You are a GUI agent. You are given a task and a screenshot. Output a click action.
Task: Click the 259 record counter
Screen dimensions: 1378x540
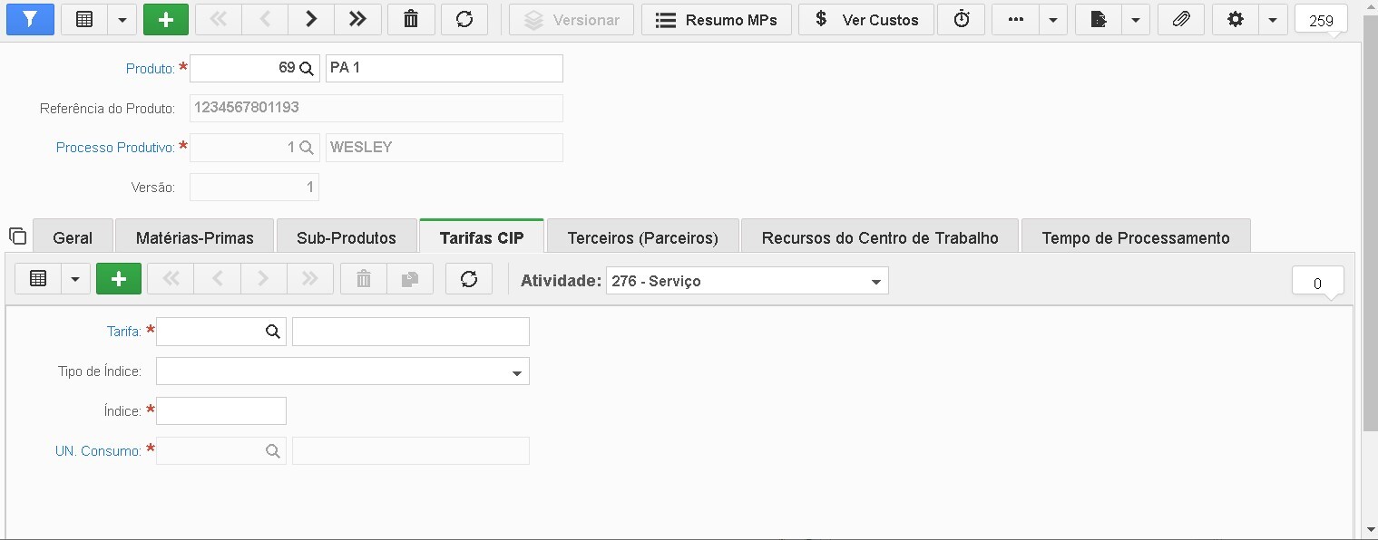1321,20
